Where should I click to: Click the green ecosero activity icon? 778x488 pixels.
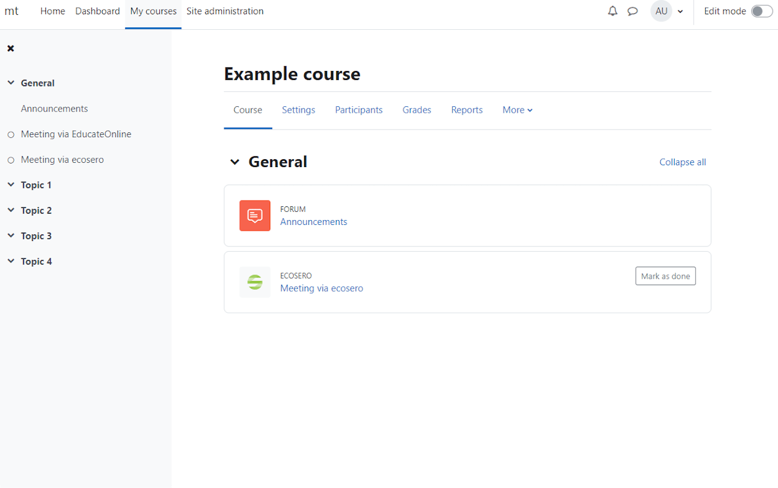pos(255,282)
